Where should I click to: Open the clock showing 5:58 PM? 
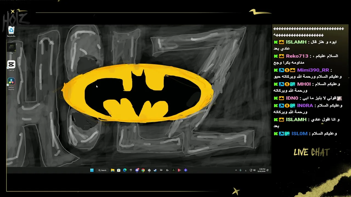(x=262, y=170)
